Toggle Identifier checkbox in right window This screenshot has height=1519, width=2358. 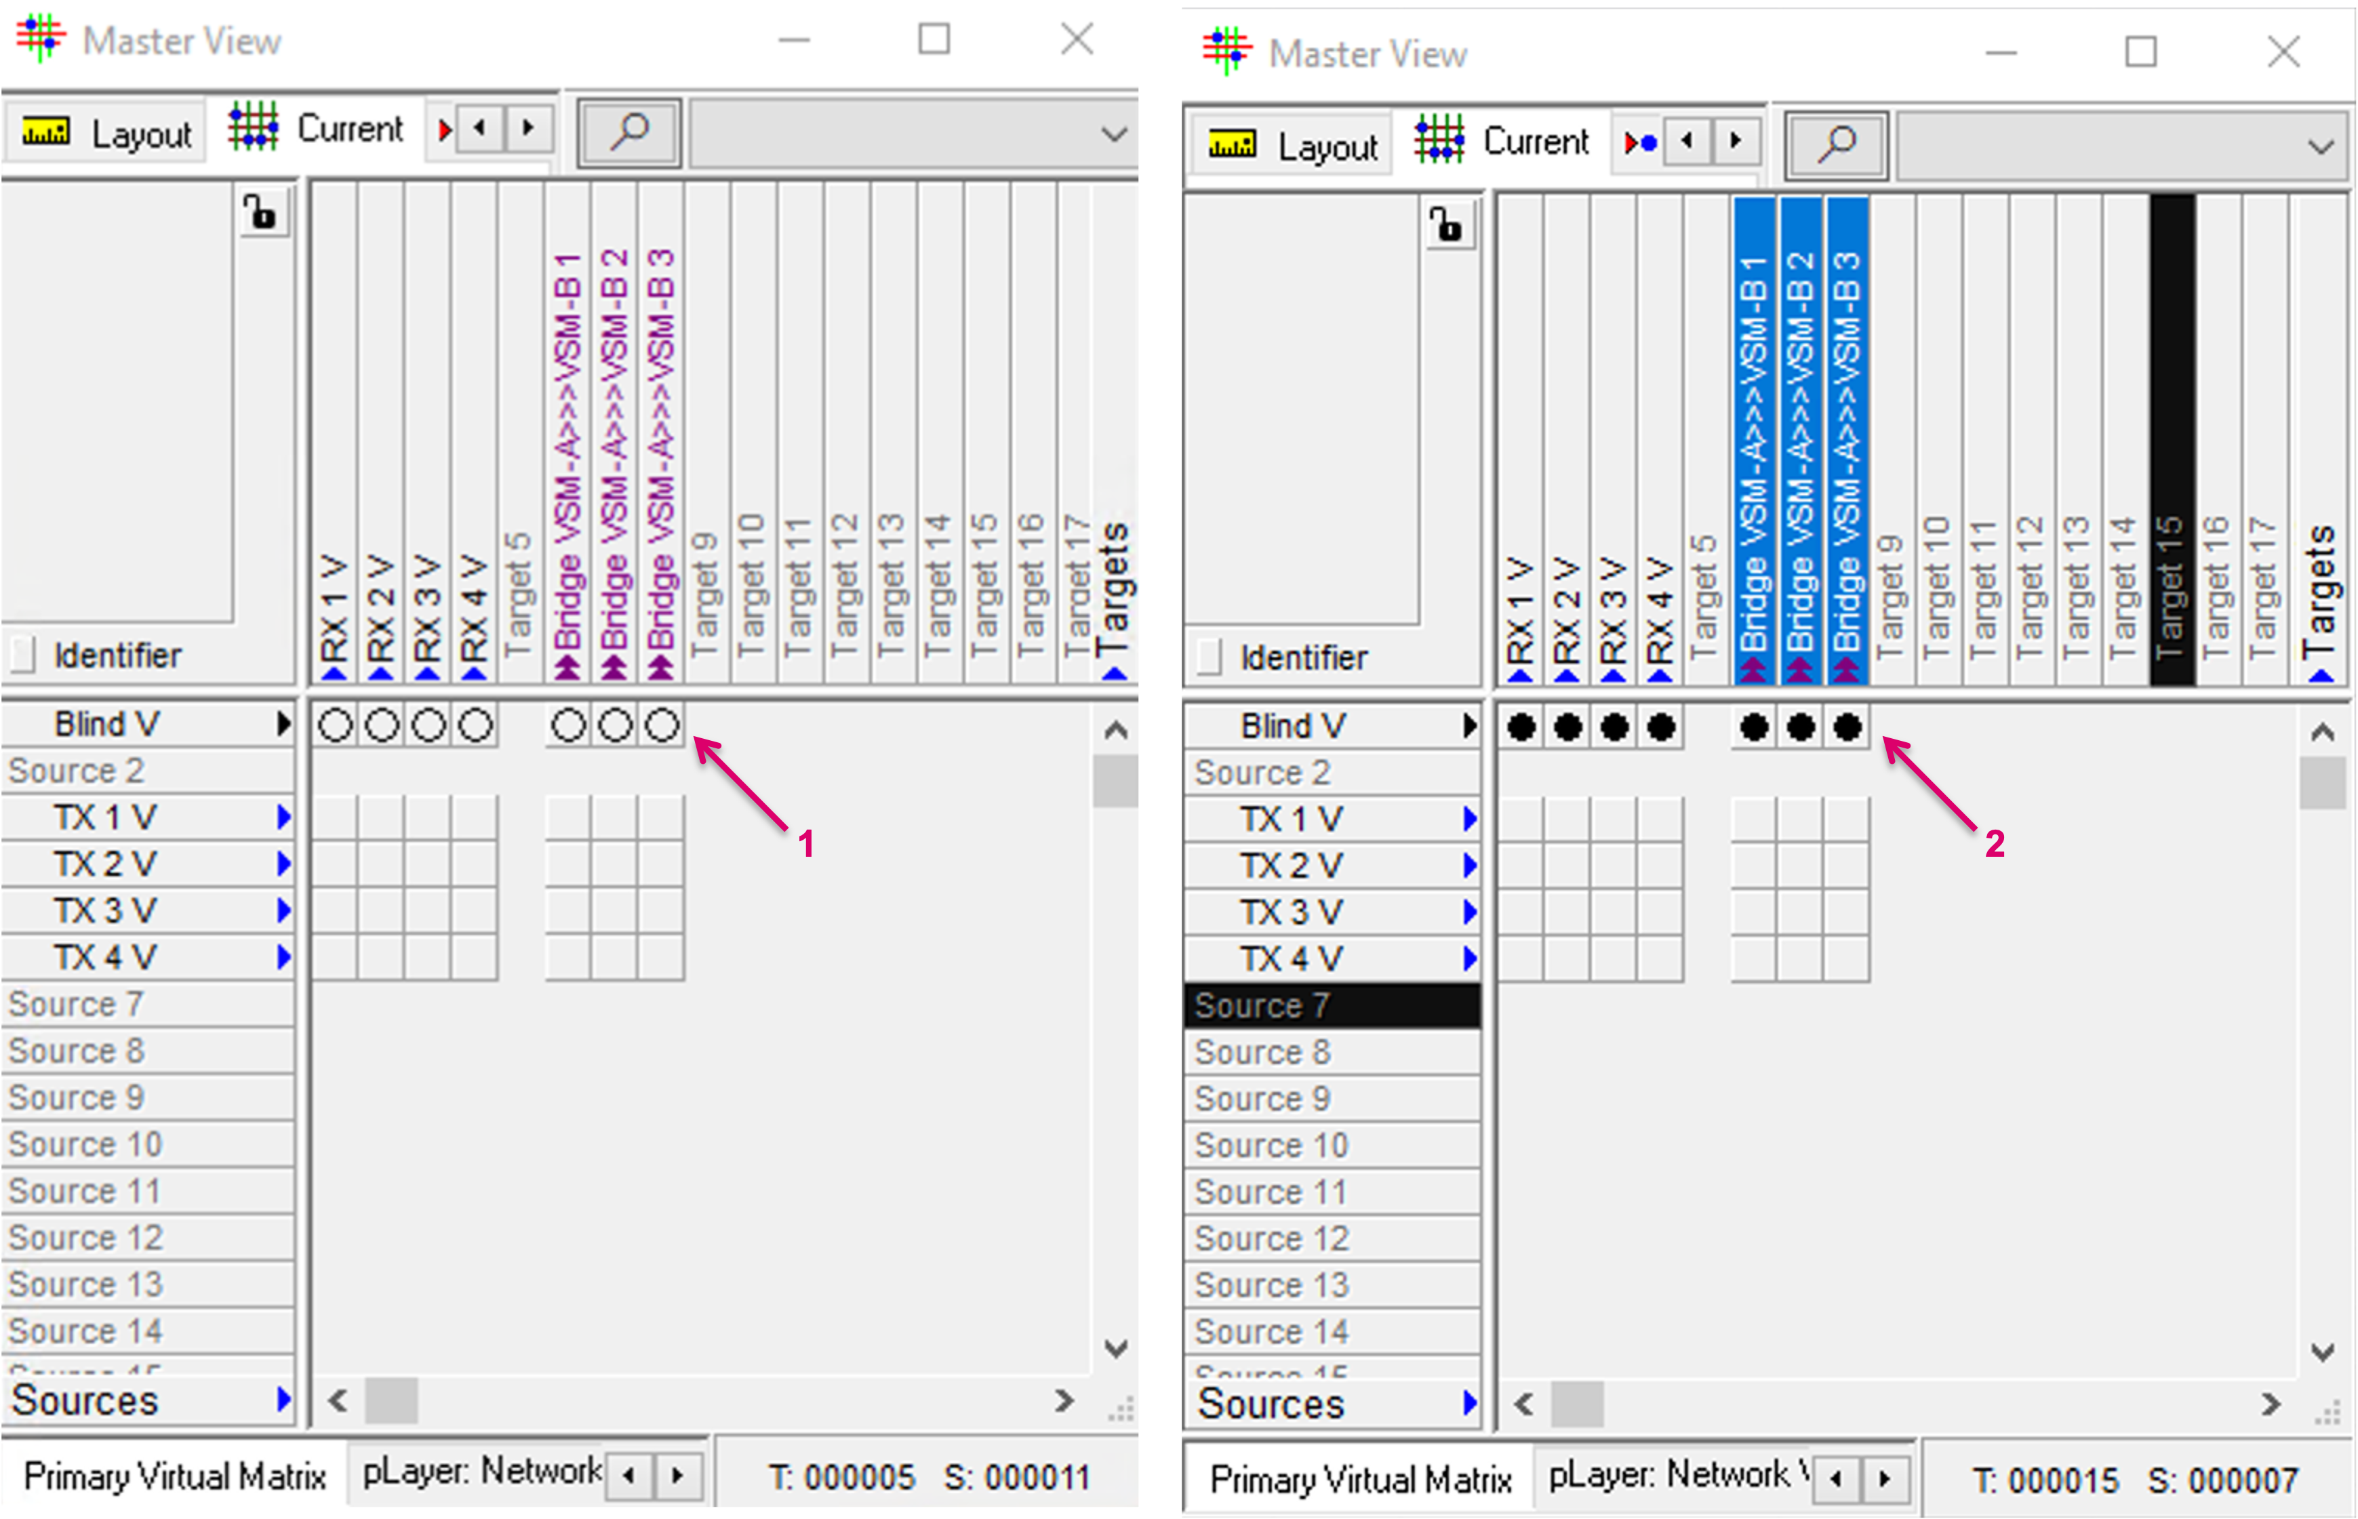1209,657
